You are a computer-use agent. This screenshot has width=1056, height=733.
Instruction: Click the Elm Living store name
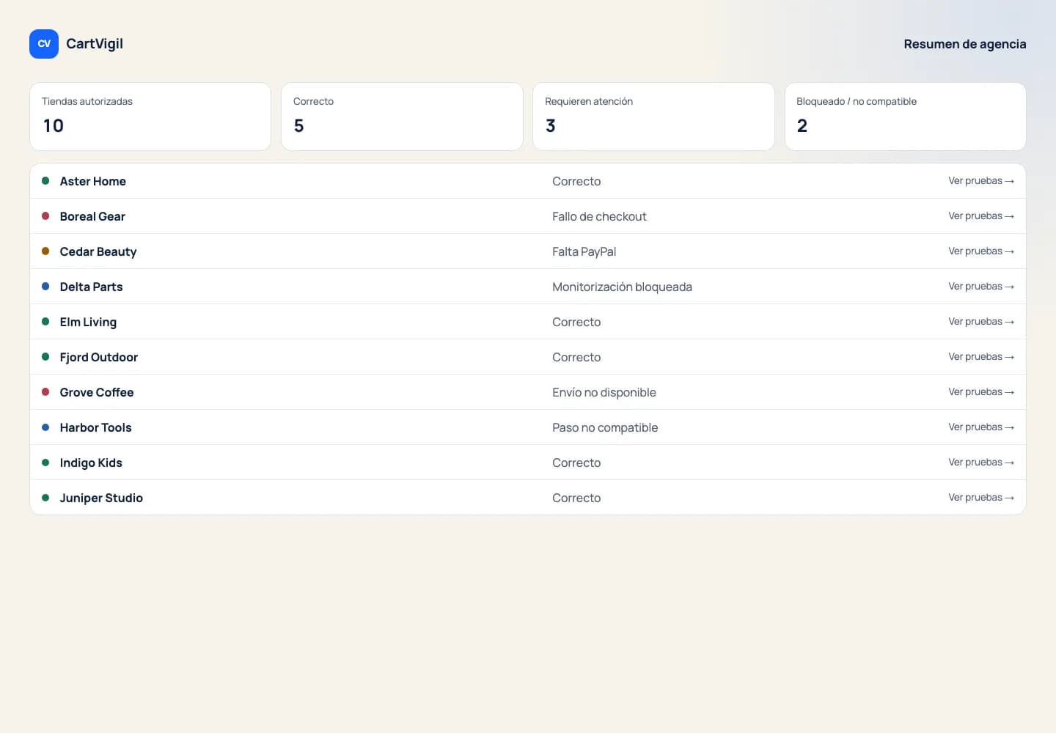click(x=88, y=322)
